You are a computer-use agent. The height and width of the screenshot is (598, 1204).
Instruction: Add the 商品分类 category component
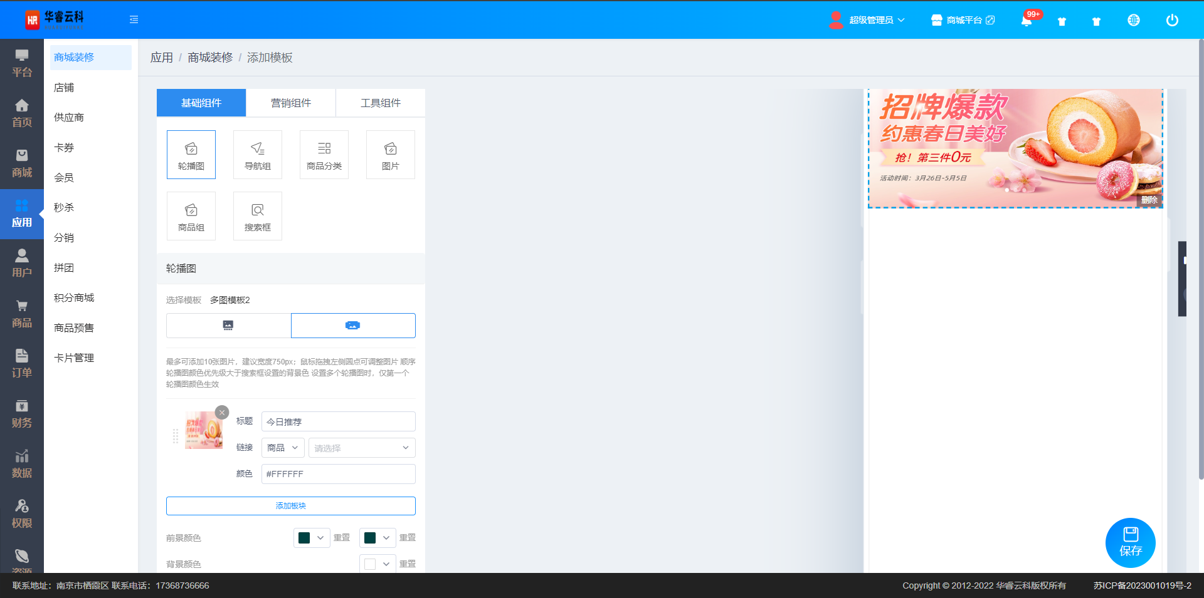click(x=324, y=155)
